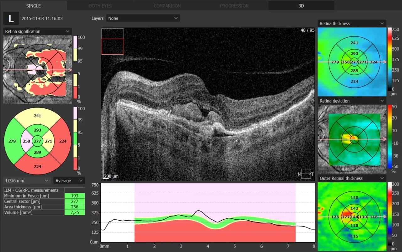This screenshot has height=252, width=402.
Task: Click the scan position navigator box
Action: [112, 41]
